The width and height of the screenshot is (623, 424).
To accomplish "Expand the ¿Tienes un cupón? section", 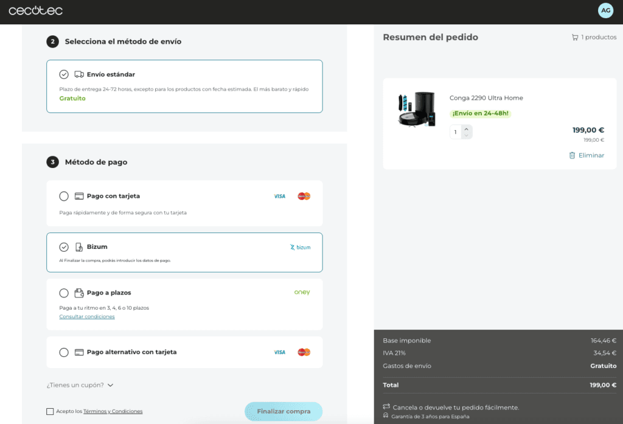I will click(80, 385).
